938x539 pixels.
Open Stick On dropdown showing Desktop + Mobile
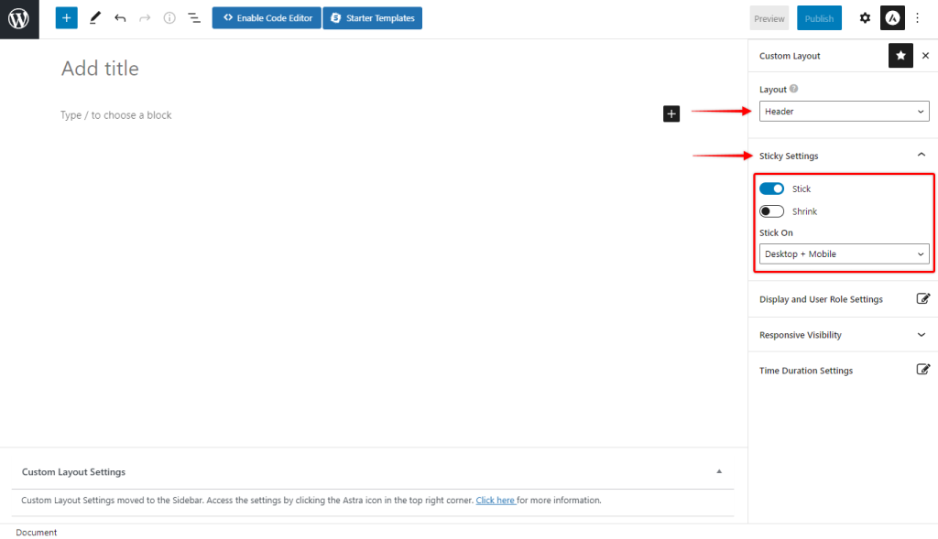844,253
